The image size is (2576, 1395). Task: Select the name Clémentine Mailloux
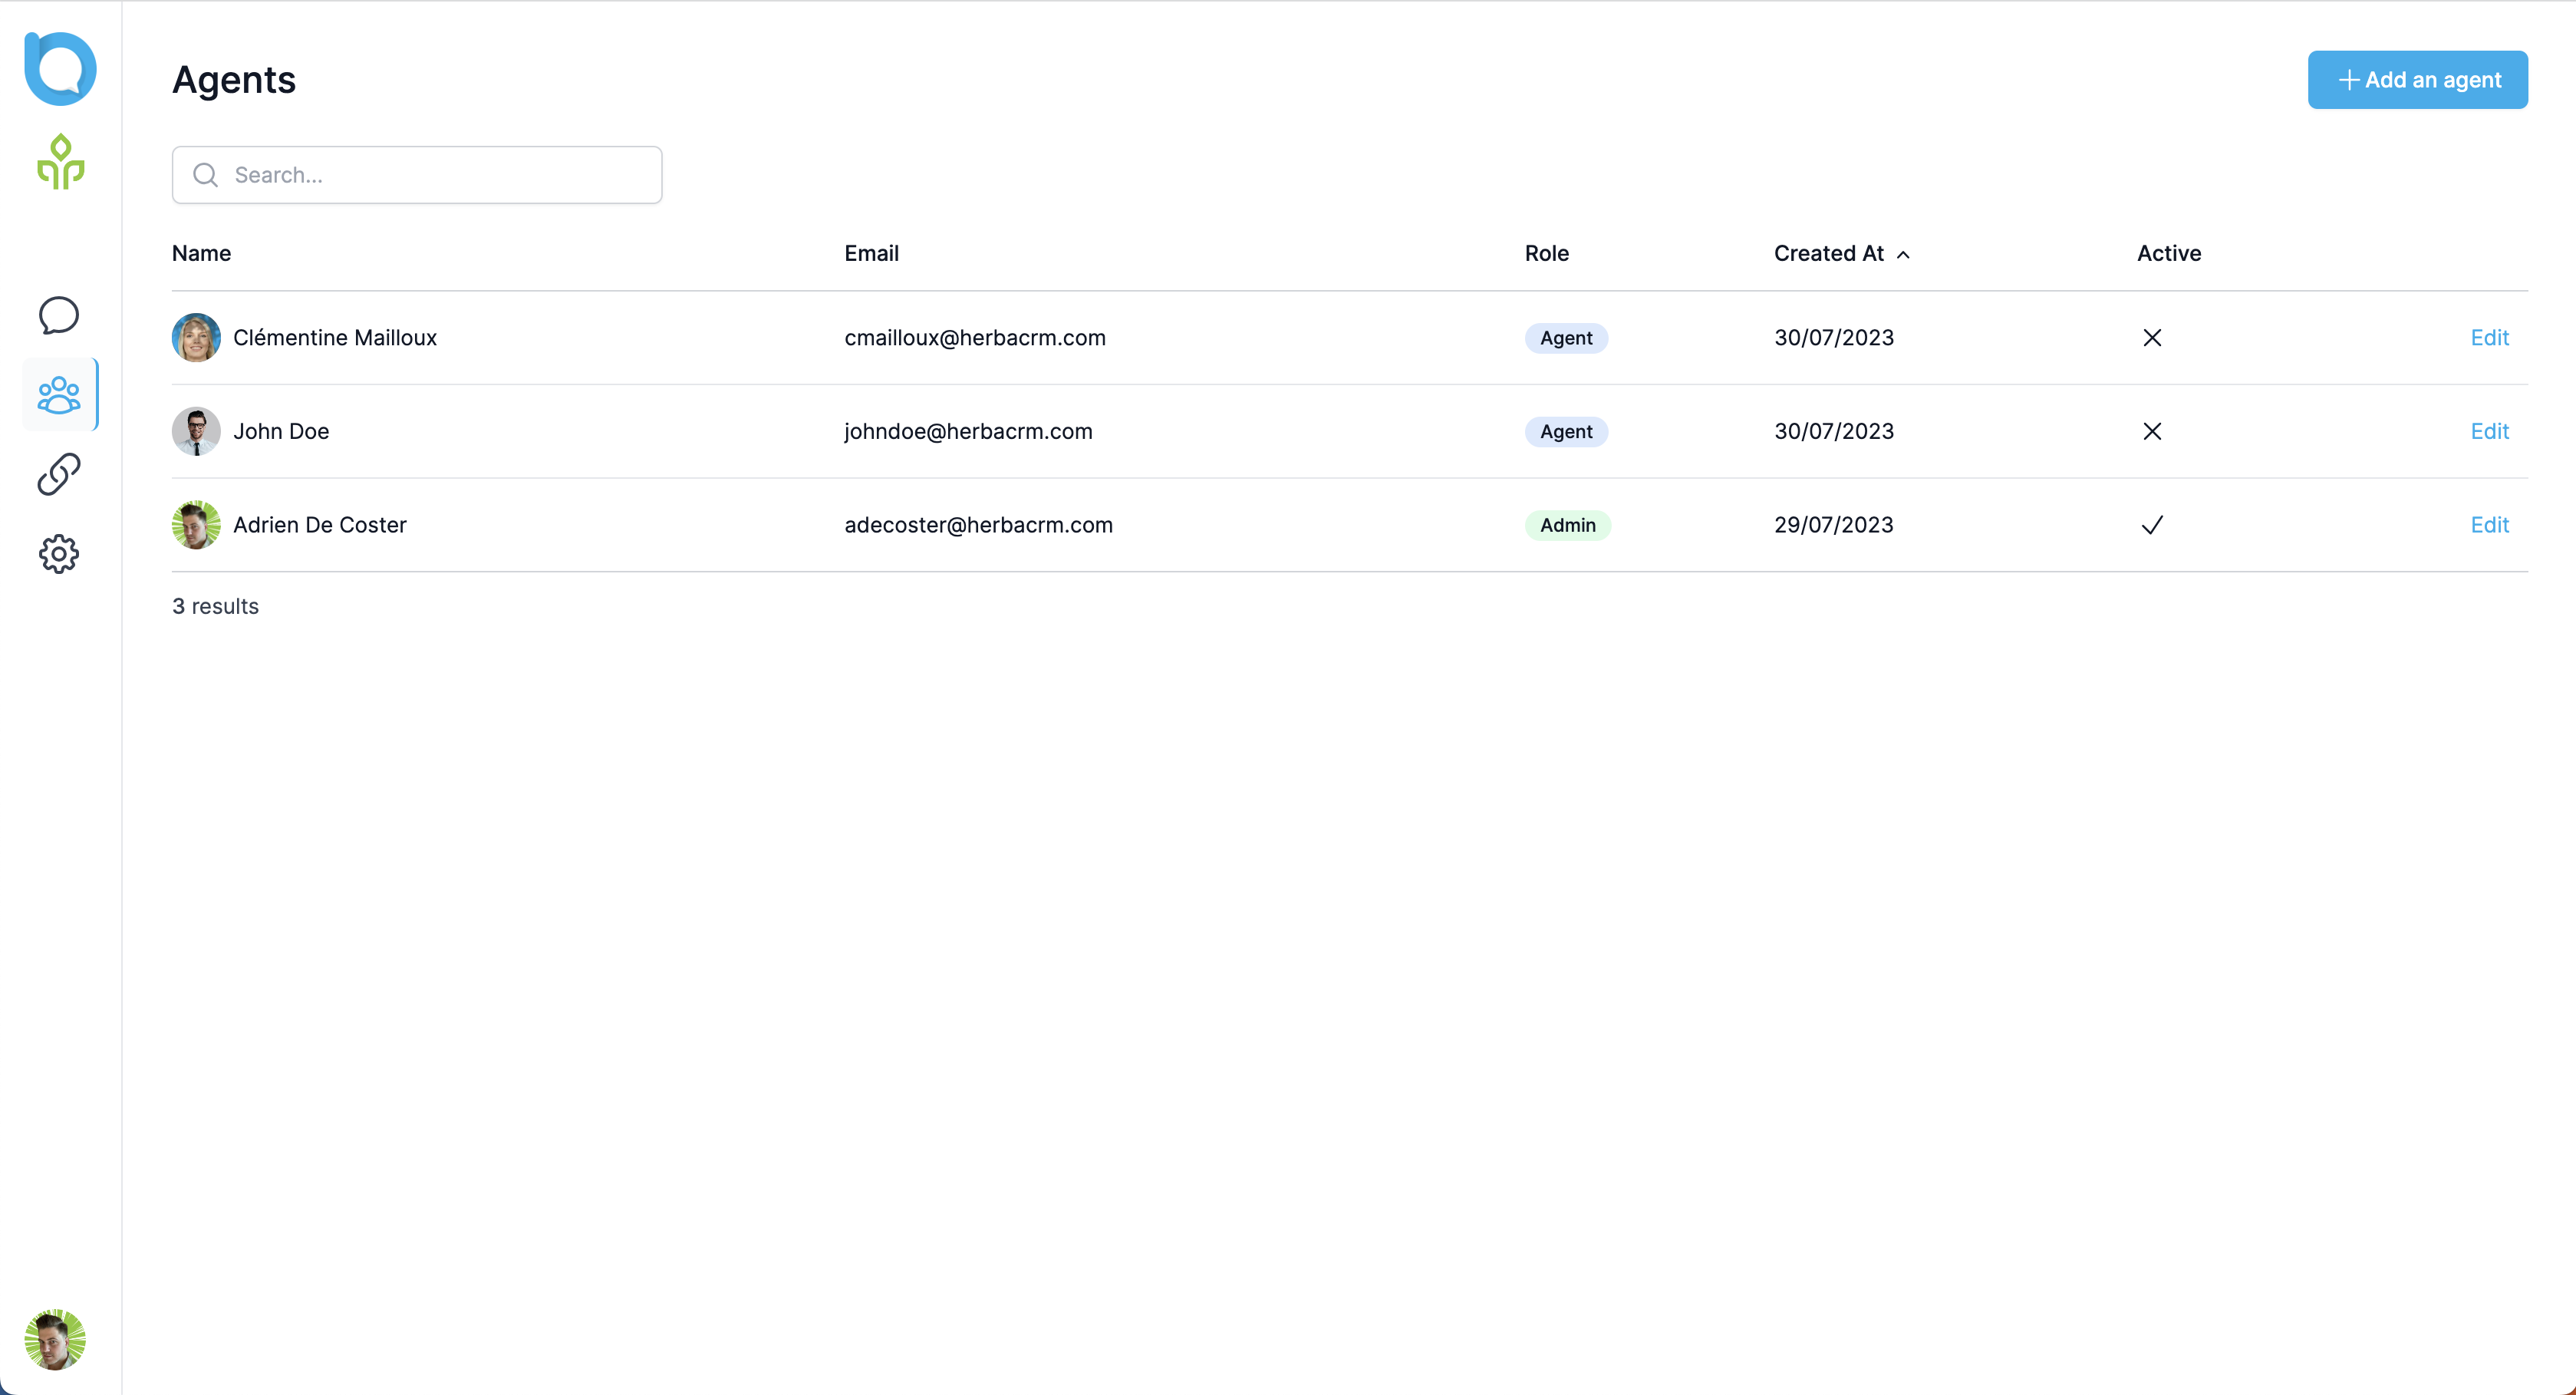tap(335, 338)
